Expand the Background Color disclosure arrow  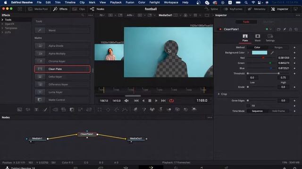[248, 53]
